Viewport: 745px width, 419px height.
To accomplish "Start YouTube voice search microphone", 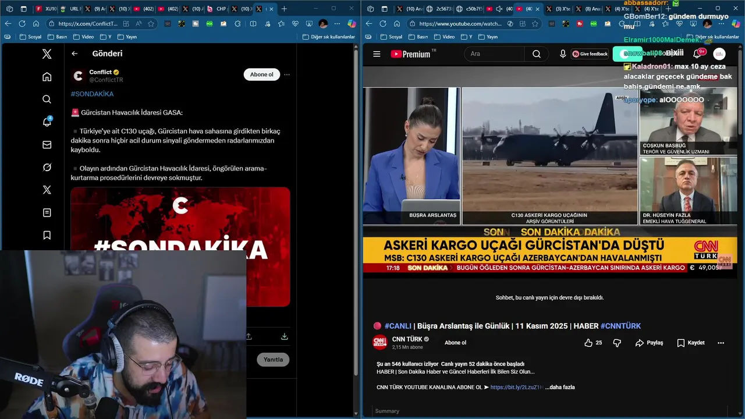I will coord(563,54).
